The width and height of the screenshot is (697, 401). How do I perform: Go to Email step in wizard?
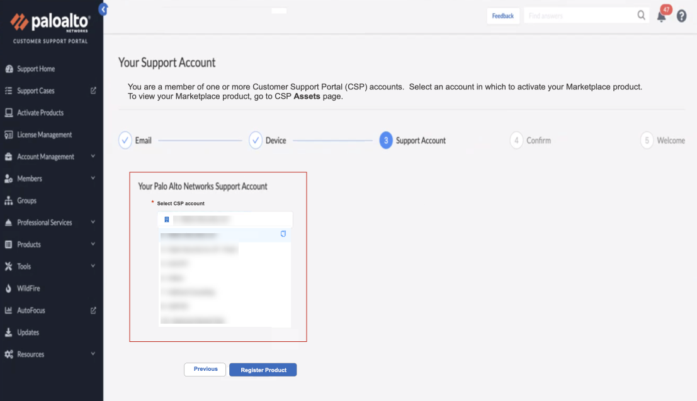tap(135, 140)
